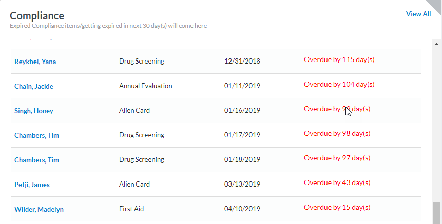This screenshot has width=442, height=224.
Task: Select Alien Card in Singh, Honey's row
Action: [x=134, y=111]
